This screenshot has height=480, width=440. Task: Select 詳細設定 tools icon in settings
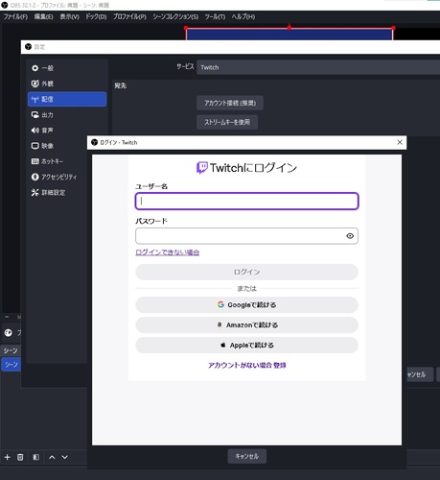[35, 192]
